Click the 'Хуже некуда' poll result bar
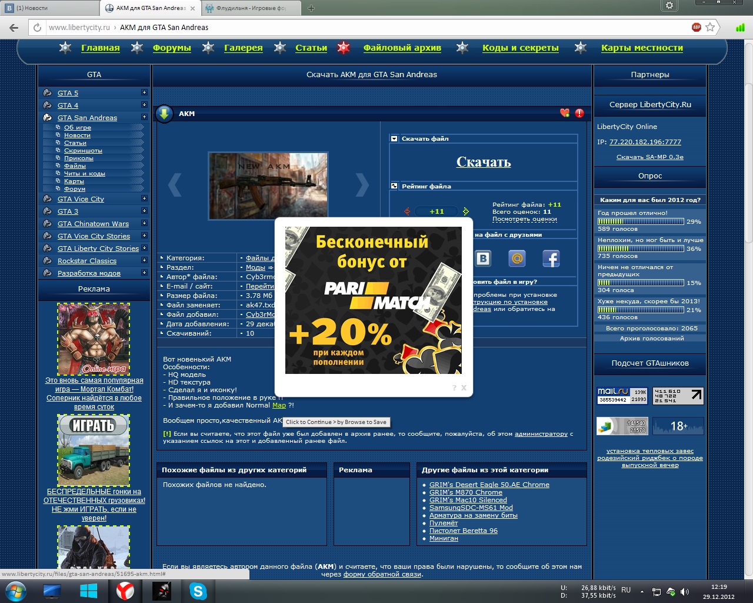This screenshot has width=753, height=603. pos(641,310)
